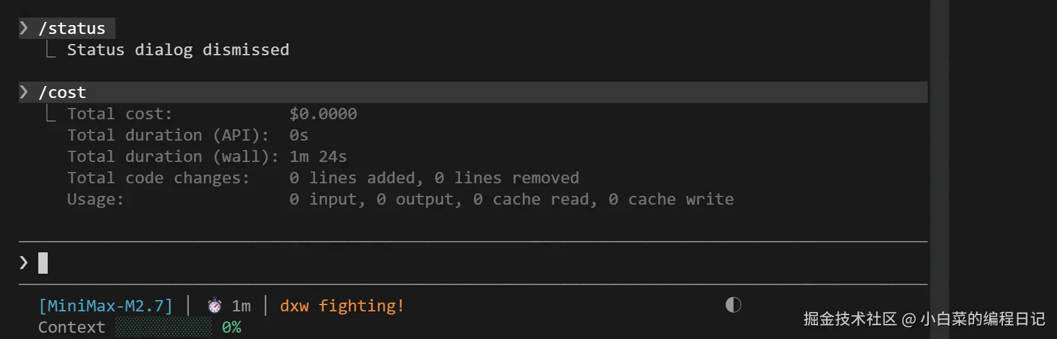
Task: Click the chevron at the empty input prompt
Action: pos(24,262)
